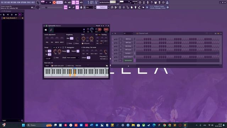Image resolution: width=227 pixels, height=128 pixels.
Task: Toggle the link icon in toolbar
Action: point(77,7)
